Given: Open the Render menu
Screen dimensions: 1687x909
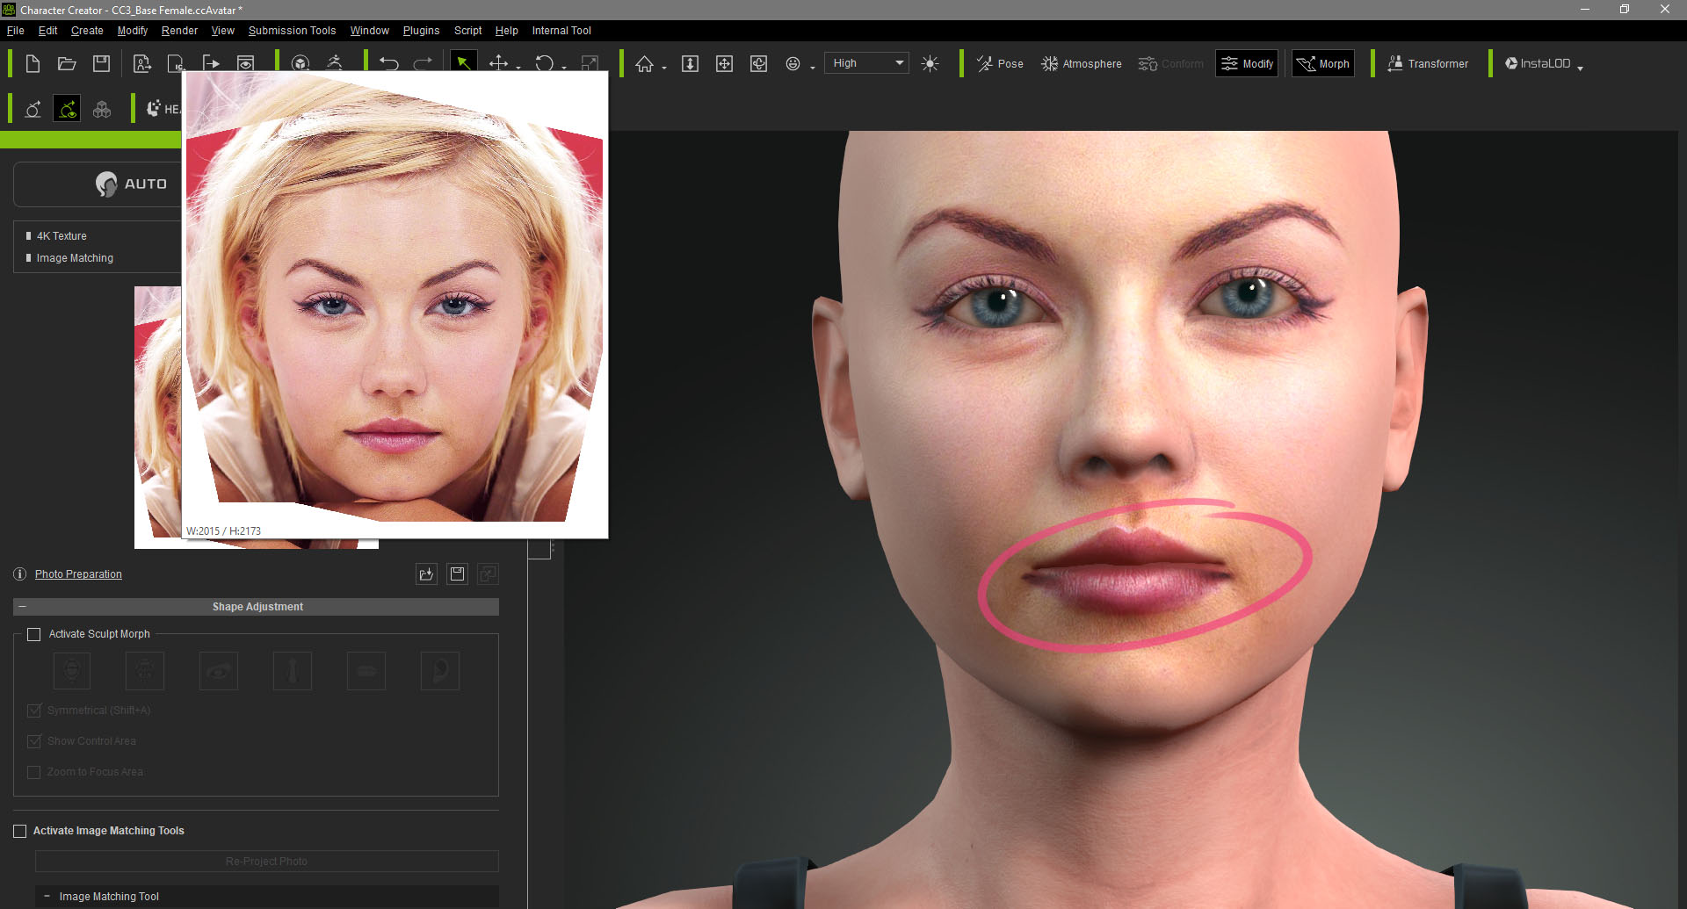Looking at the screenshot, I should pos(179,30).
